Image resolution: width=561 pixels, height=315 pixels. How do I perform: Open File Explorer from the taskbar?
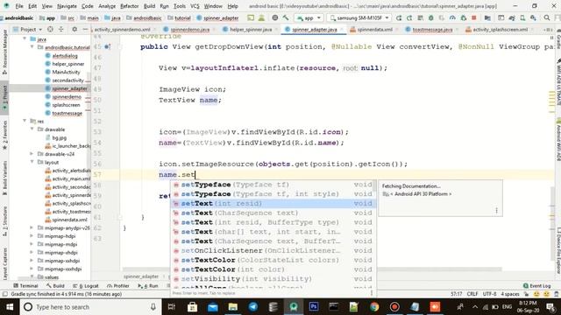tap(233, 307)
